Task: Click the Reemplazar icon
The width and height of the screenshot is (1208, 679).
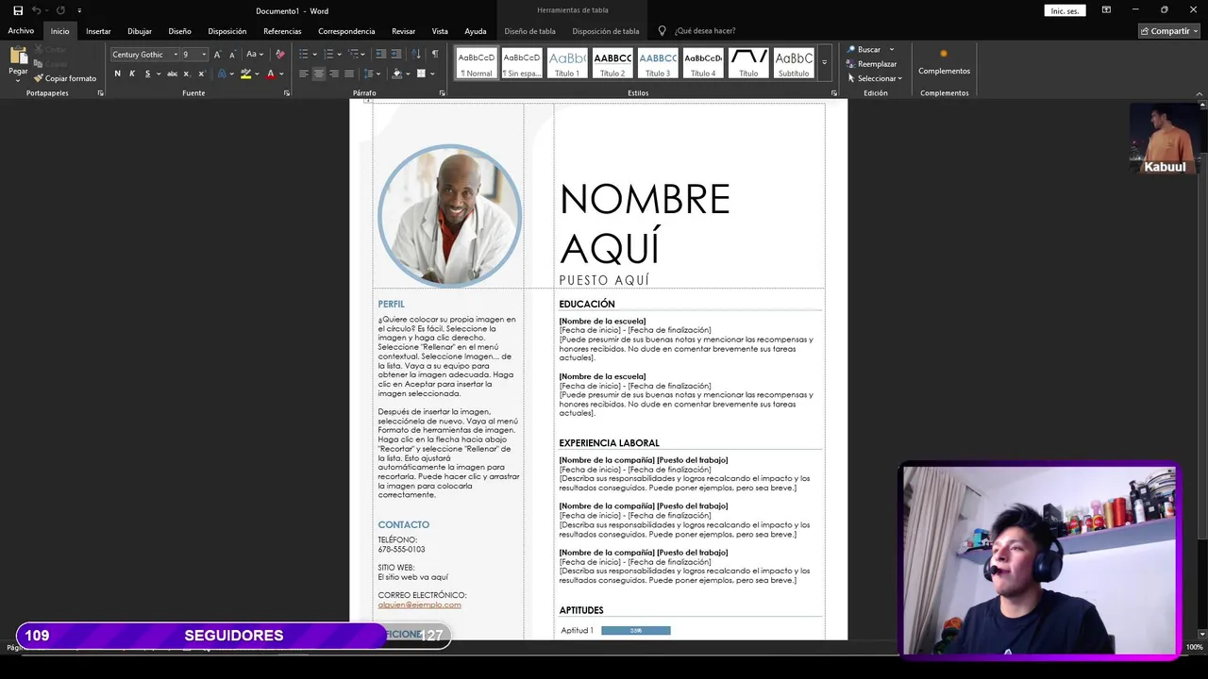Action: pyautogui.click(x=851, y=64)
